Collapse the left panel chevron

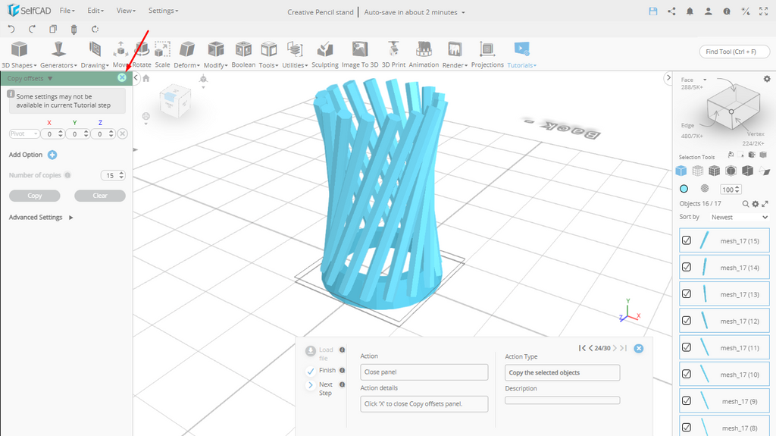[136, 78]
